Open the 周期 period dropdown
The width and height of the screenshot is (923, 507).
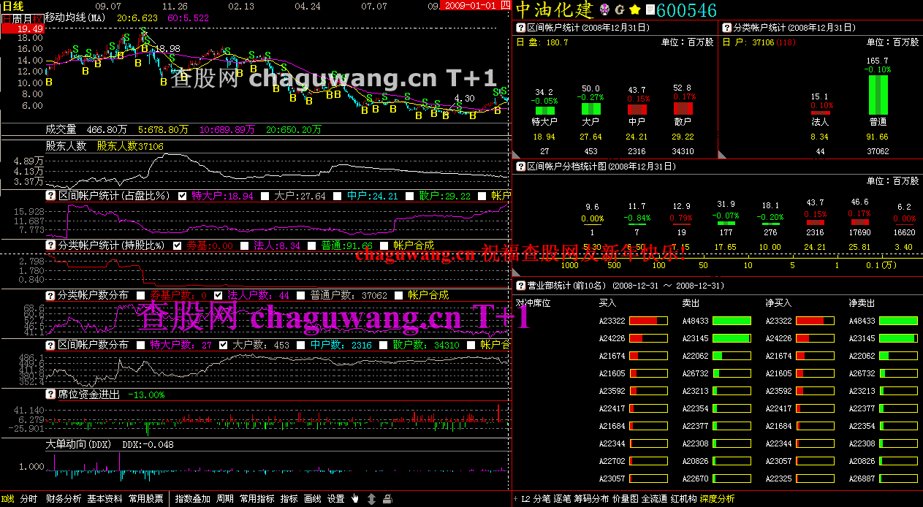pyautogui.click(x=225, y=499)
